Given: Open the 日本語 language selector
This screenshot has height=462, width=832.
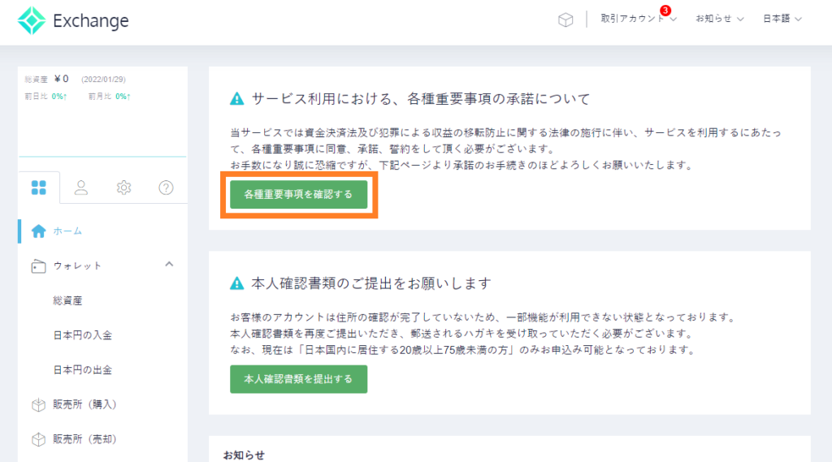Looking at the screenshot, I should click(x=782, y=19).
